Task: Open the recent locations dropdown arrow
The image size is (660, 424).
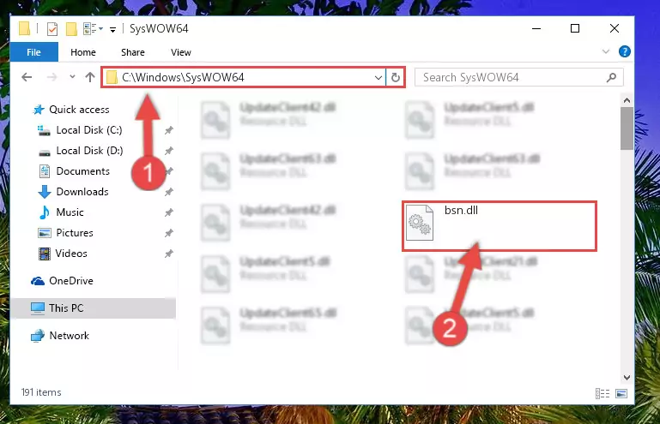Action: pos(72,77)
